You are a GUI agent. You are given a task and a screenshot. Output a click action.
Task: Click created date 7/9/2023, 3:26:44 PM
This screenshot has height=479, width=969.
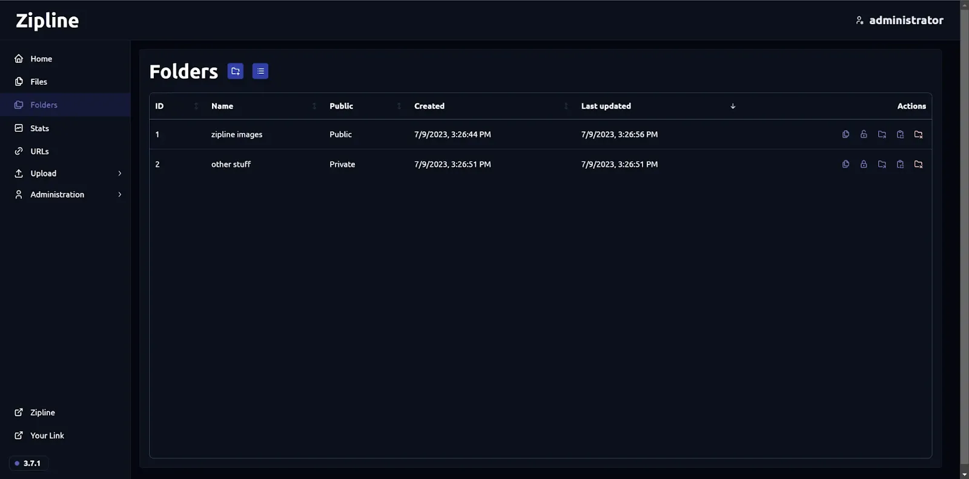coord(452,134)
